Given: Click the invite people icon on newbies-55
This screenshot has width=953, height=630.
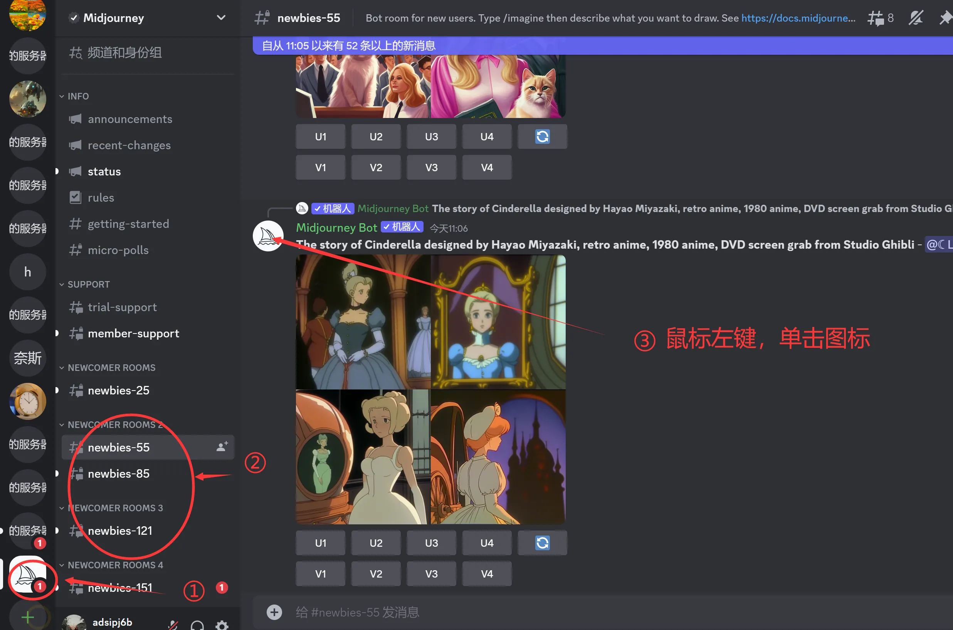Looking at the screenshot, I should click(x=222, y=446).
